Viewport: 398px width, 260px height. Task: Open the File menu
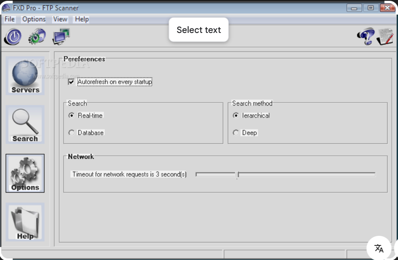(x=9, y=19)
